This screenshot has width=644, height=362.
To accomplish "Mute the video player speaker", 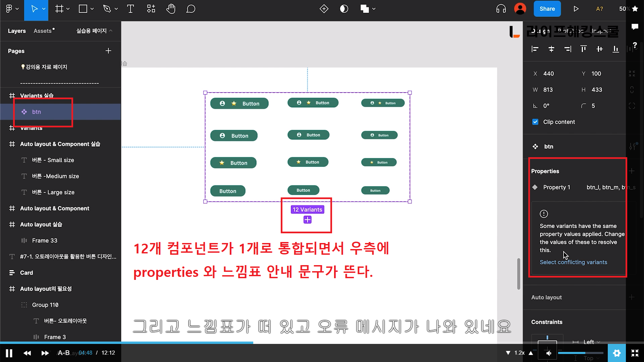I will (x=549, y=353).
